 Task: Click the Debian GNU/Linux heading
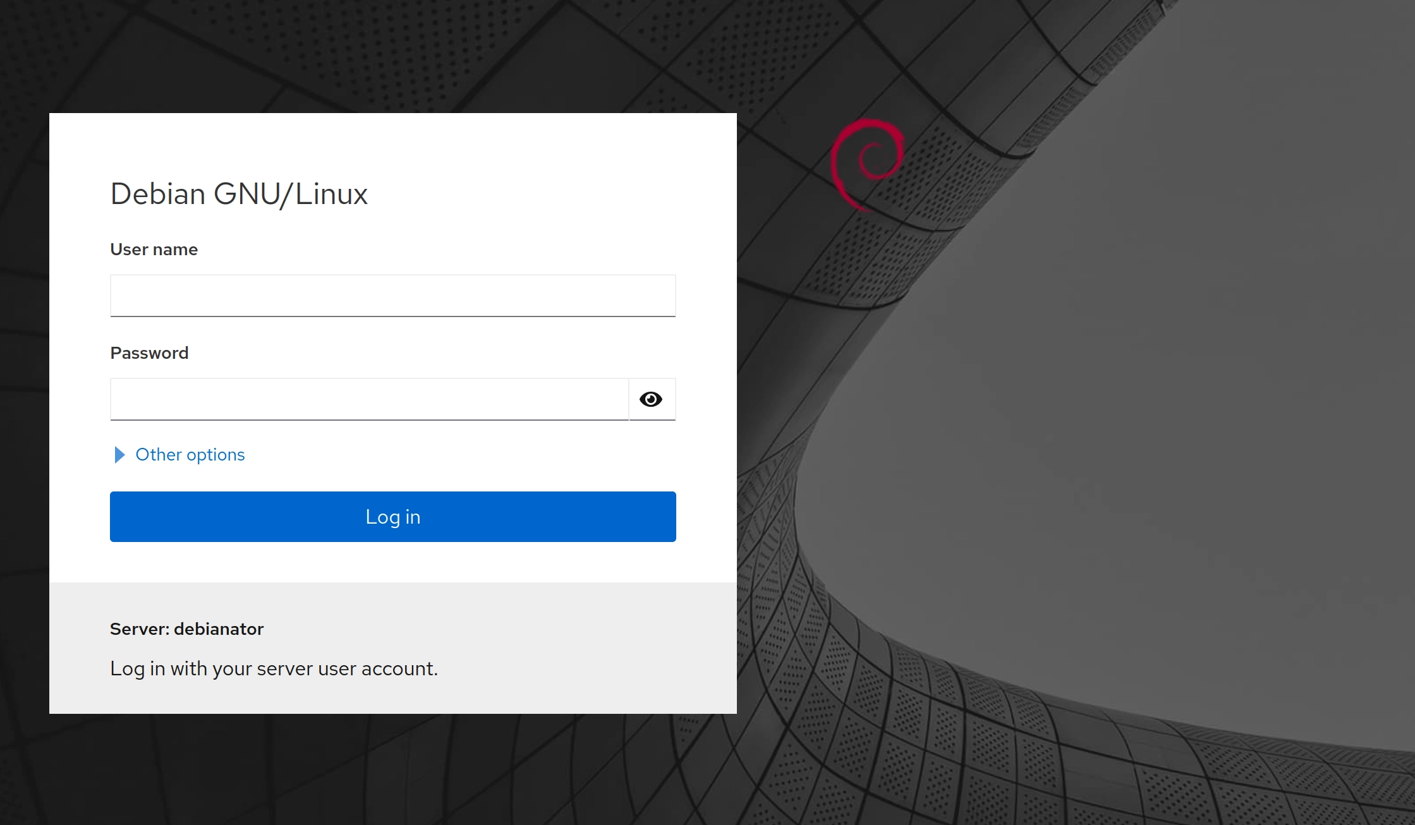[x=239, y=194]
